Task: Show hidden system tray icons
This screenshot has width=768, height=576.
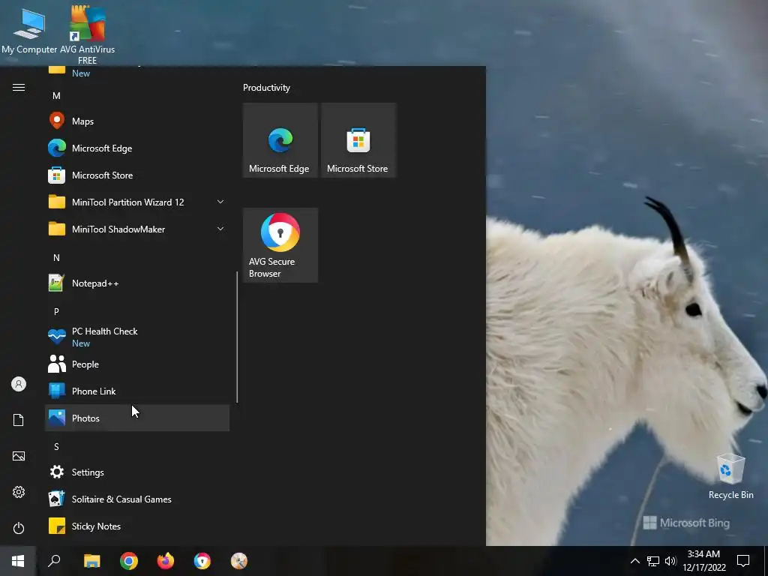Action: [x=634, y=561]
